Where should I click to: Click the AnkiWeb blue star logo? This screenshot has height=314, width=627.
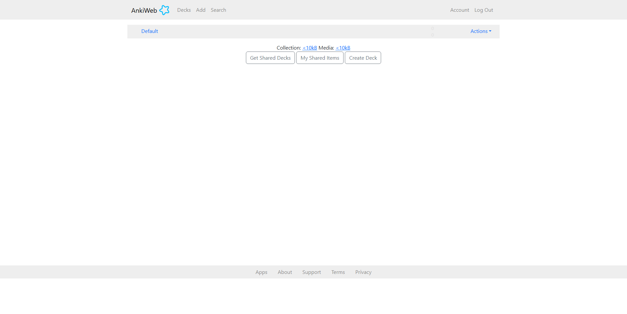[x=164, y=10]
